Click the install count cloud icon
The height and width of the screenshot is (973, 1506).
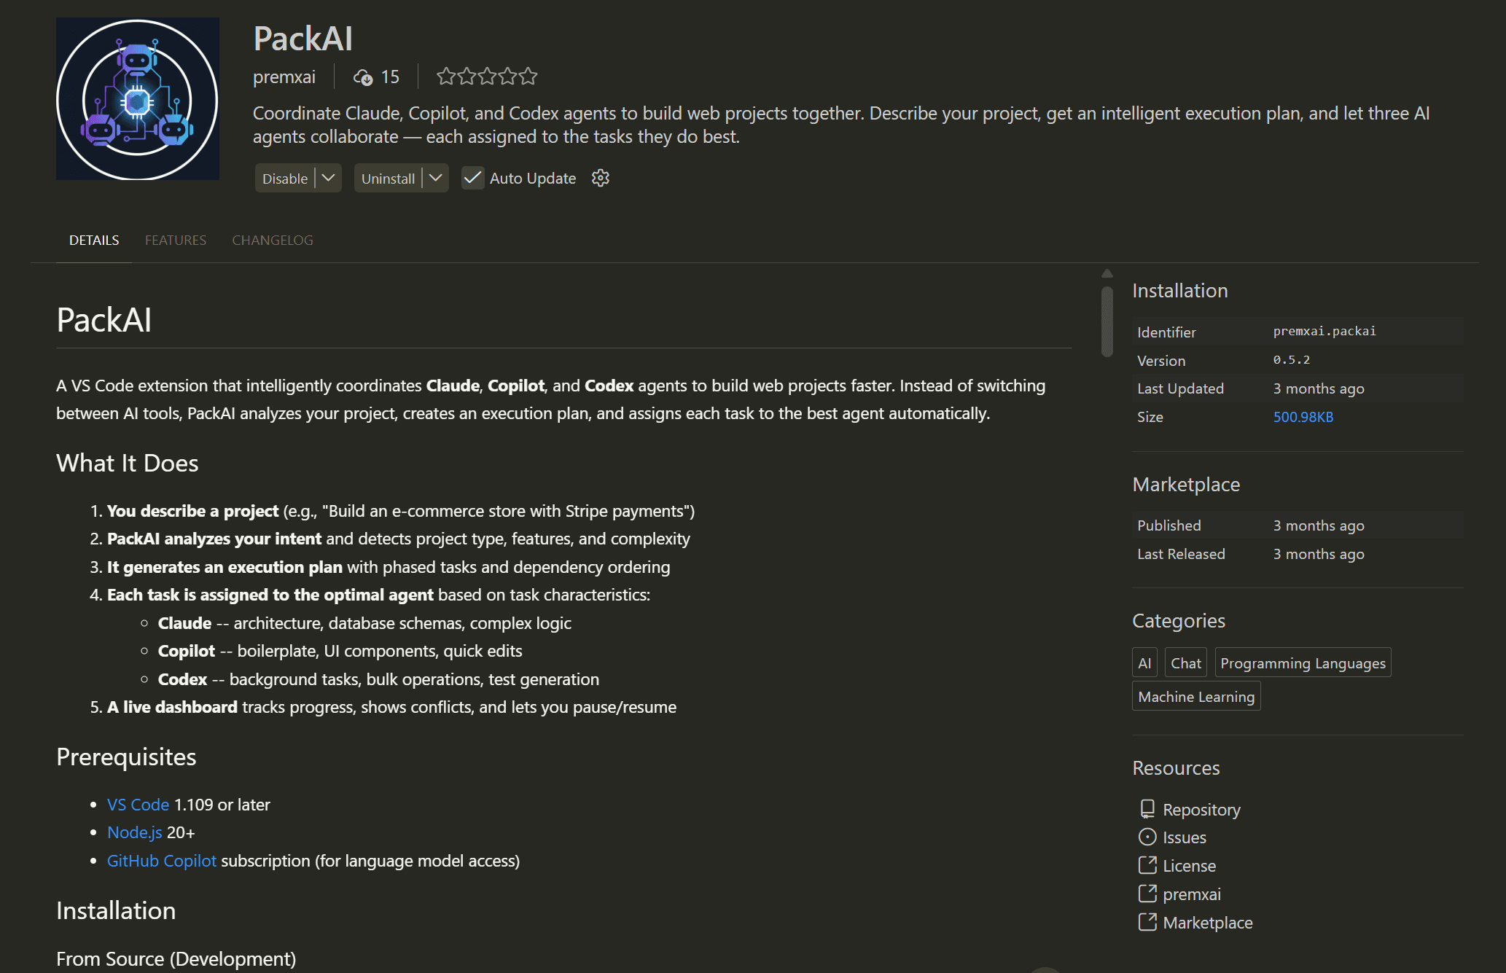click(x=363, y=77)
